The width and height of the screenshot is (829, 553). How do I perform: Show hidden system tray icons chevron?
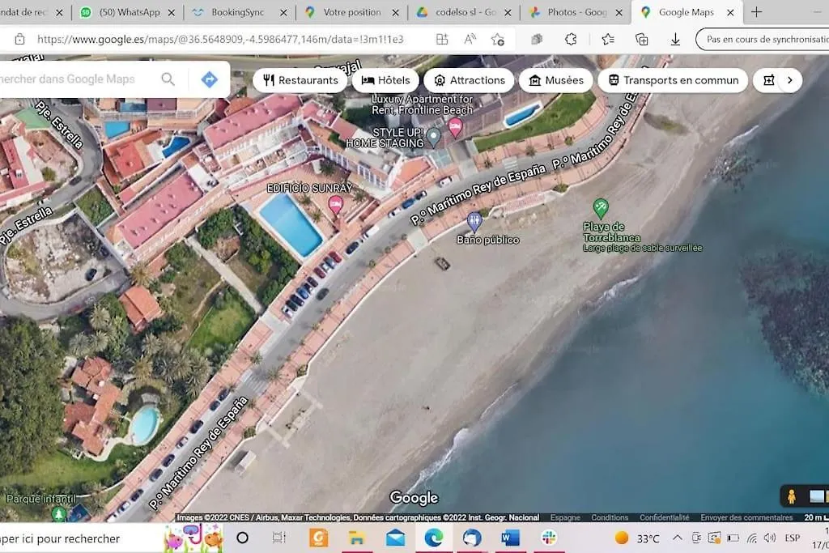[678, 538]
